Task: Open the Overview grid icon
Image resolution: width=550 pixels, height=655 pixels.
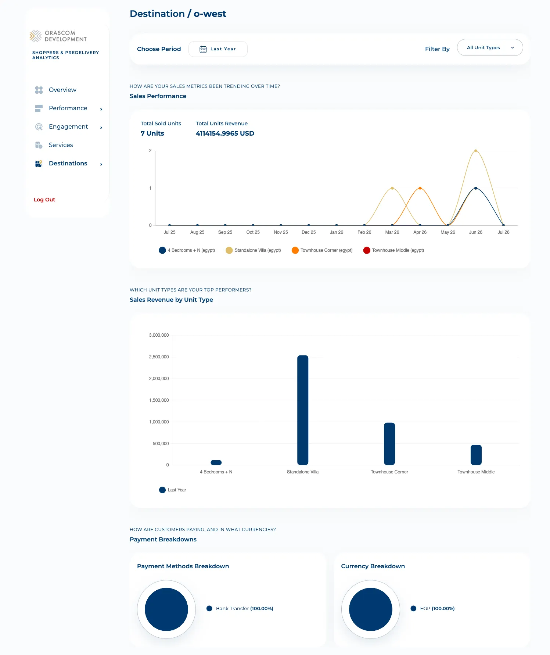Action: tap(39, 90)
